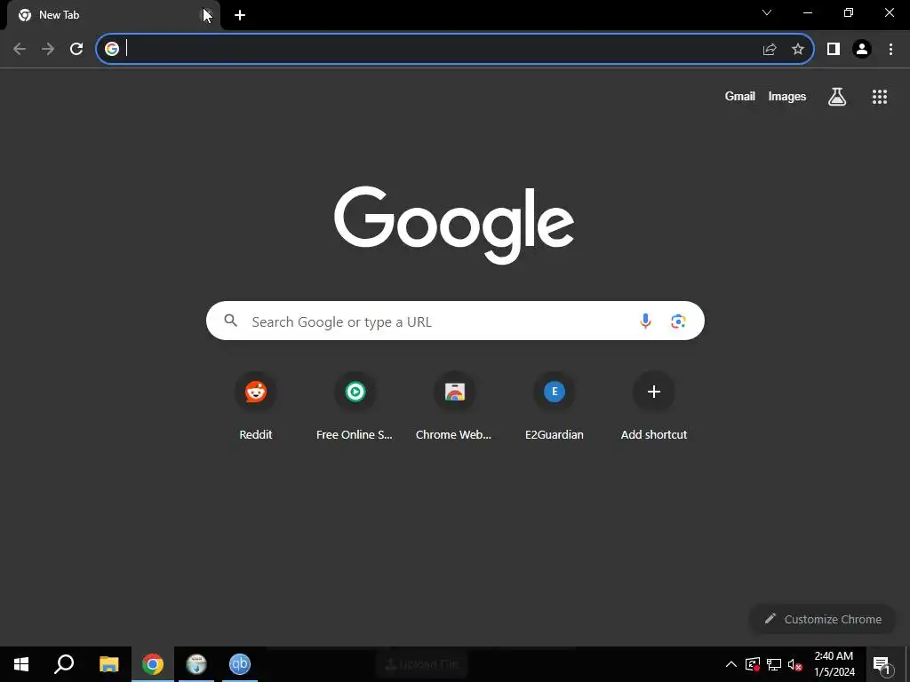
Task: Open the Free Online S... shortcut
Action: pyautogui.click(x=355, y=406)
